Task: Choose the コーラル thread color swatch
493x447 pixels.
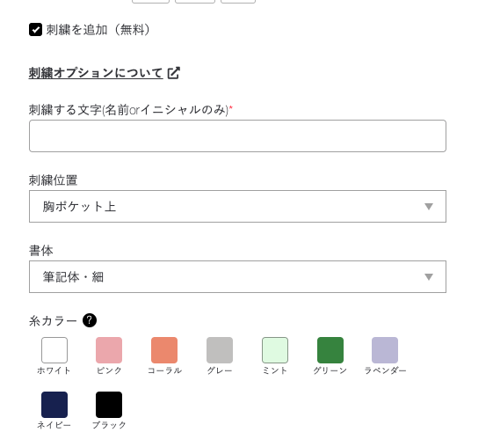Action: pos(164,350)
